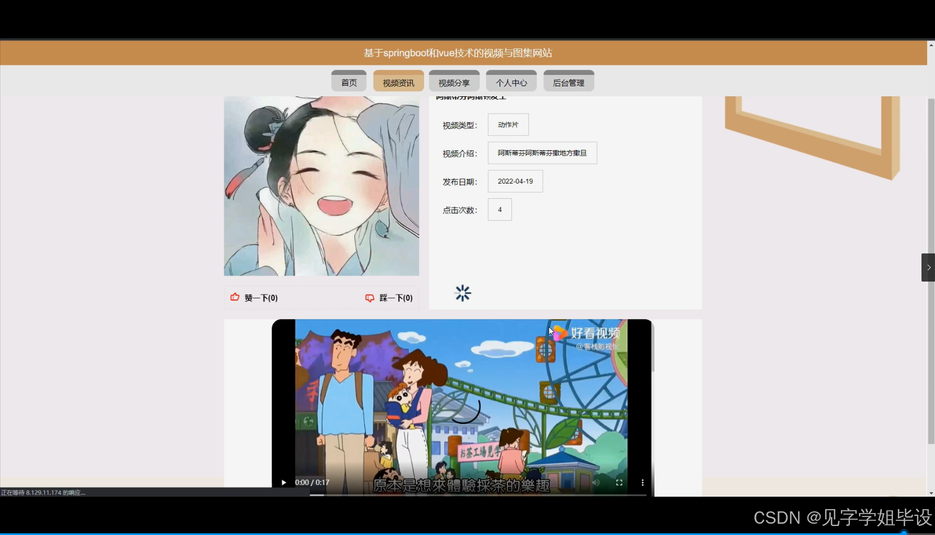Viewport: 935px width, 535px height.
Task: Click the 视频类型 field showing 动作片
Action: click(x=508, y=124)
